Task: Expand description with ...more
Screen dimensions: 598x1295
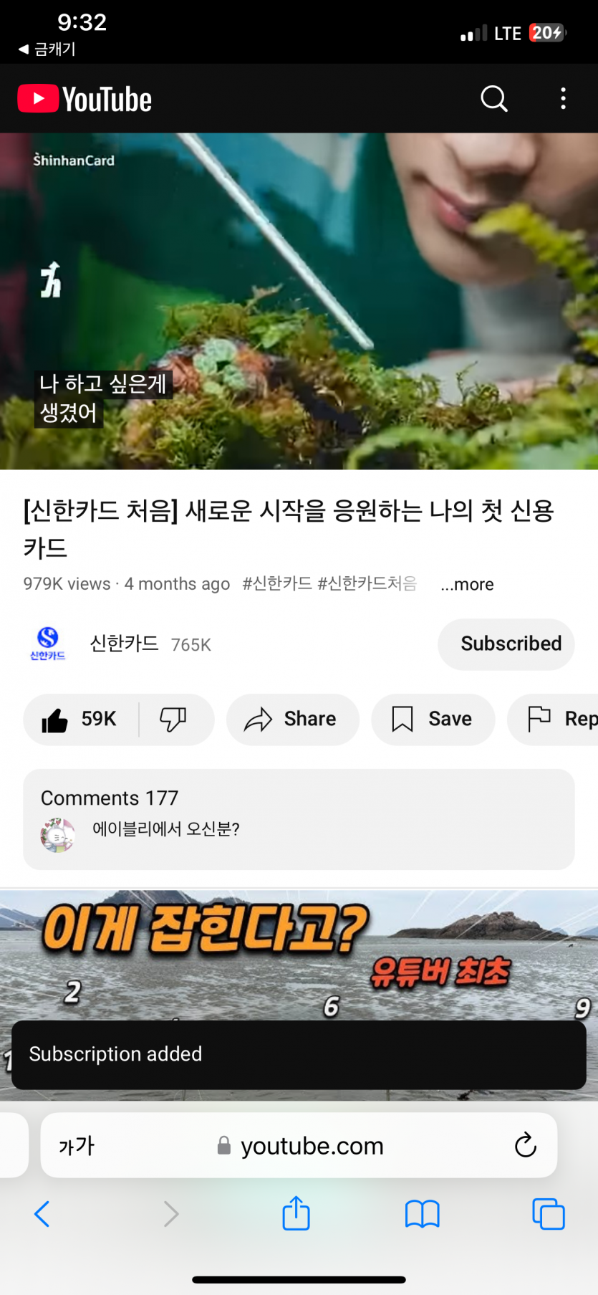Action: point(467,584)
